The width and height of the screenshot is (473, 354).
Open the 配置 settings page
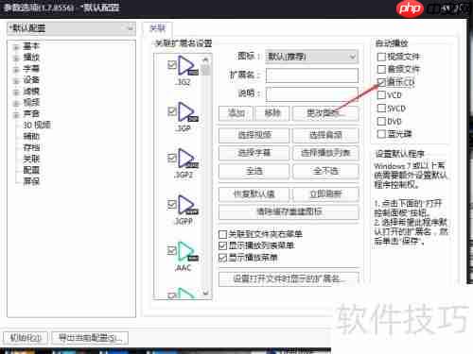point(31,170)
